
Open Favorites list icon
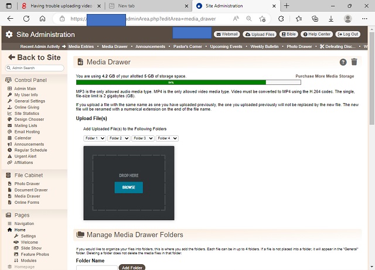coord(298,19)
